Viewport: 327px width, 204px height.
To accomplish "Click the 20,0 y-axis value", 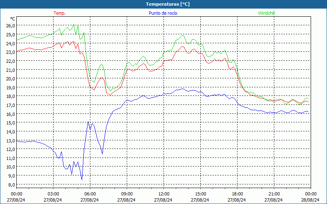I will click(x=11, y=79).
